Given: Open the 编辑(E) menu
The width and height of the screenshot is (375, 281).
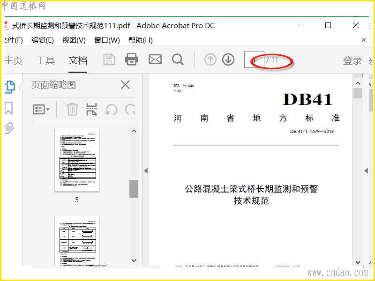Looking at the screenshot, I should 43,40.
